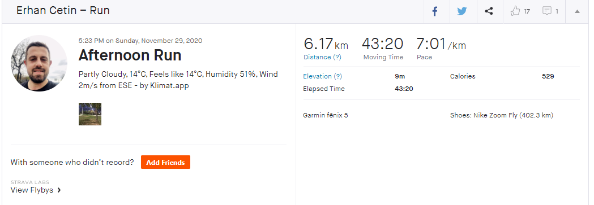Click the Nike Zoom Fly shoes entry
The width and height of the screenshot is (594, 205).
tap(502, 115)
